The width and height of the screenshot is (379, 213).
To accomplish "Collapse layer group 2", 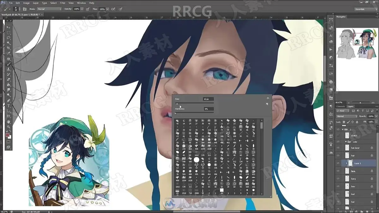I will tap(343, 129).
